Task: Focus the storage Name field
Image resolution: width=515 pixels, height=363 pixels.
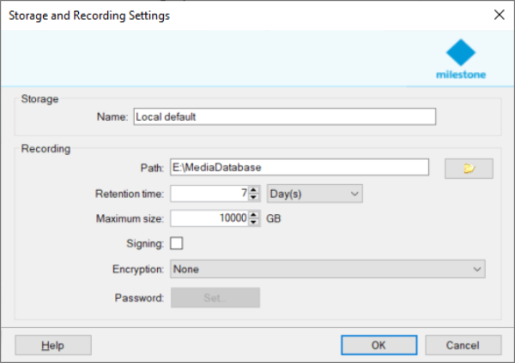Action: (x=285, y=116)
